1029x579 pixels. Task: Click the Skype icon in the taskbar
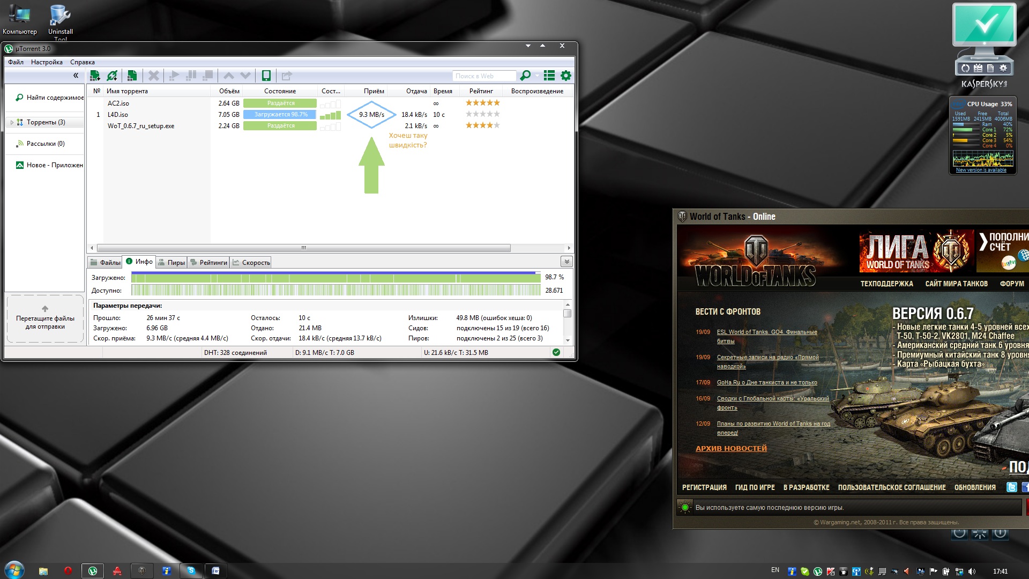191,571
